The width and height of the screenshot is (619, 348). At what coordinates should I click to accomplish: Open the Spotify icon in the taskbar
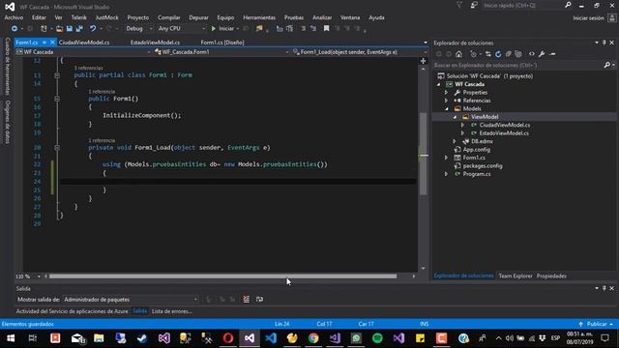(377, 338)
